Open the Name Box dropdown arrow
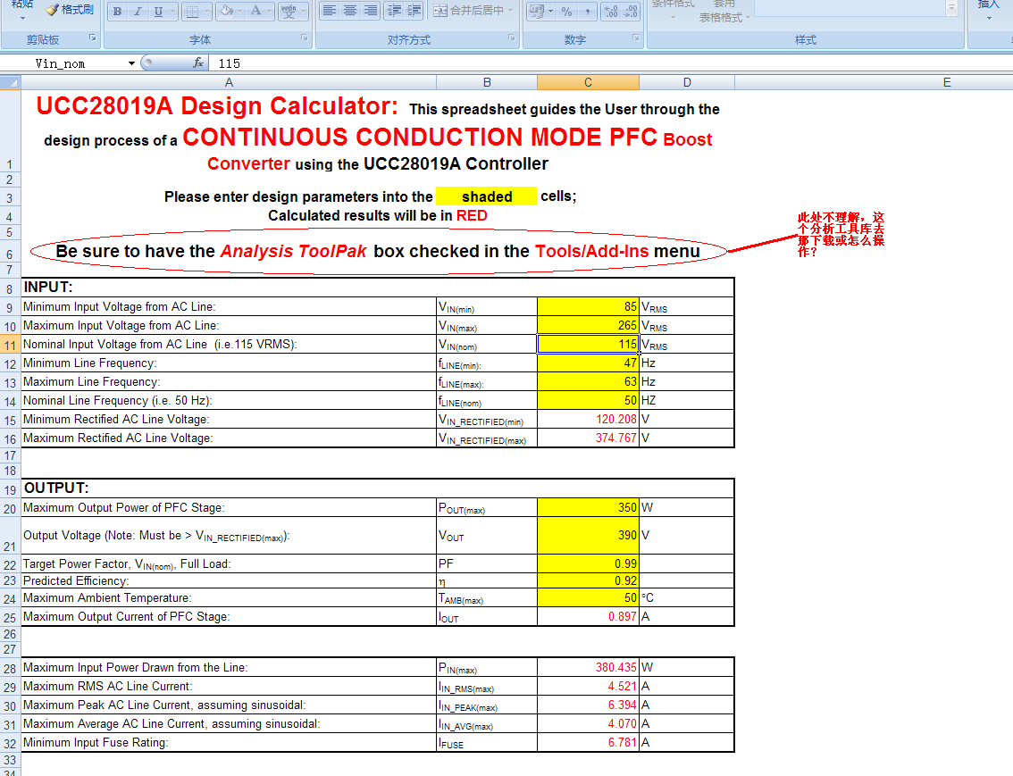 point(131,63)
